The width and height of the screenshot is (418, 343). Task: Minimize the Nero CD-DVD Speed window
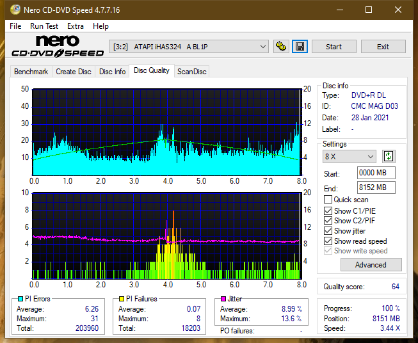pos(340,10)
